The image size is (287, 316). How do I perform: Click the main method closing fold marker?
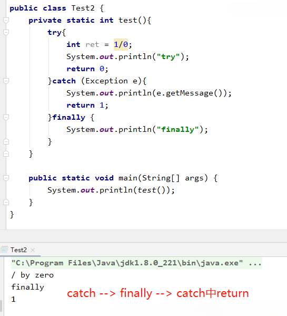tap(6, 202)
